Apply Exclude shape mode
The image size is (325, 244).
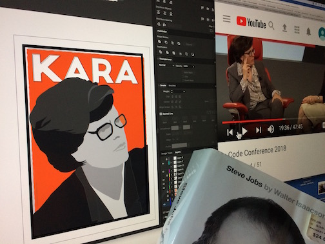tap(179, 44)
